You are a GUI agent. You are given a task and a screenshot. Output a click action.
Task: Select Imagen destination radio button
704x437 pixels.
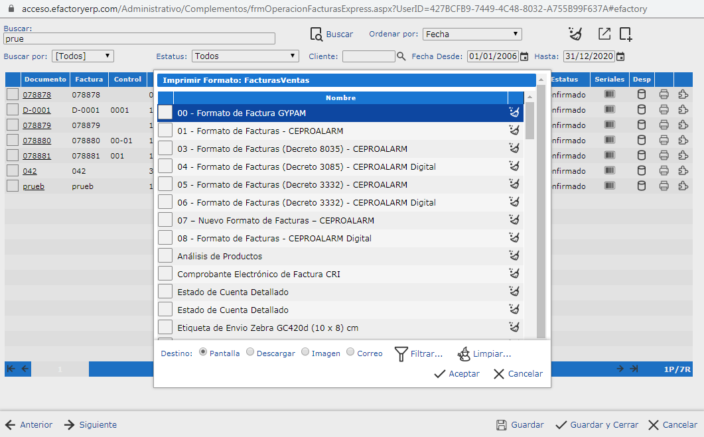(305, 352)
